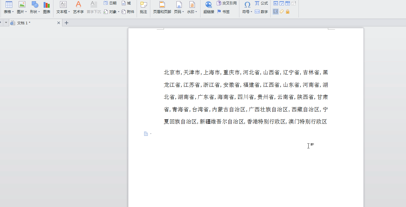
Task: Open the 表格 table insert dropdown
Action: (x=9, y=12)
